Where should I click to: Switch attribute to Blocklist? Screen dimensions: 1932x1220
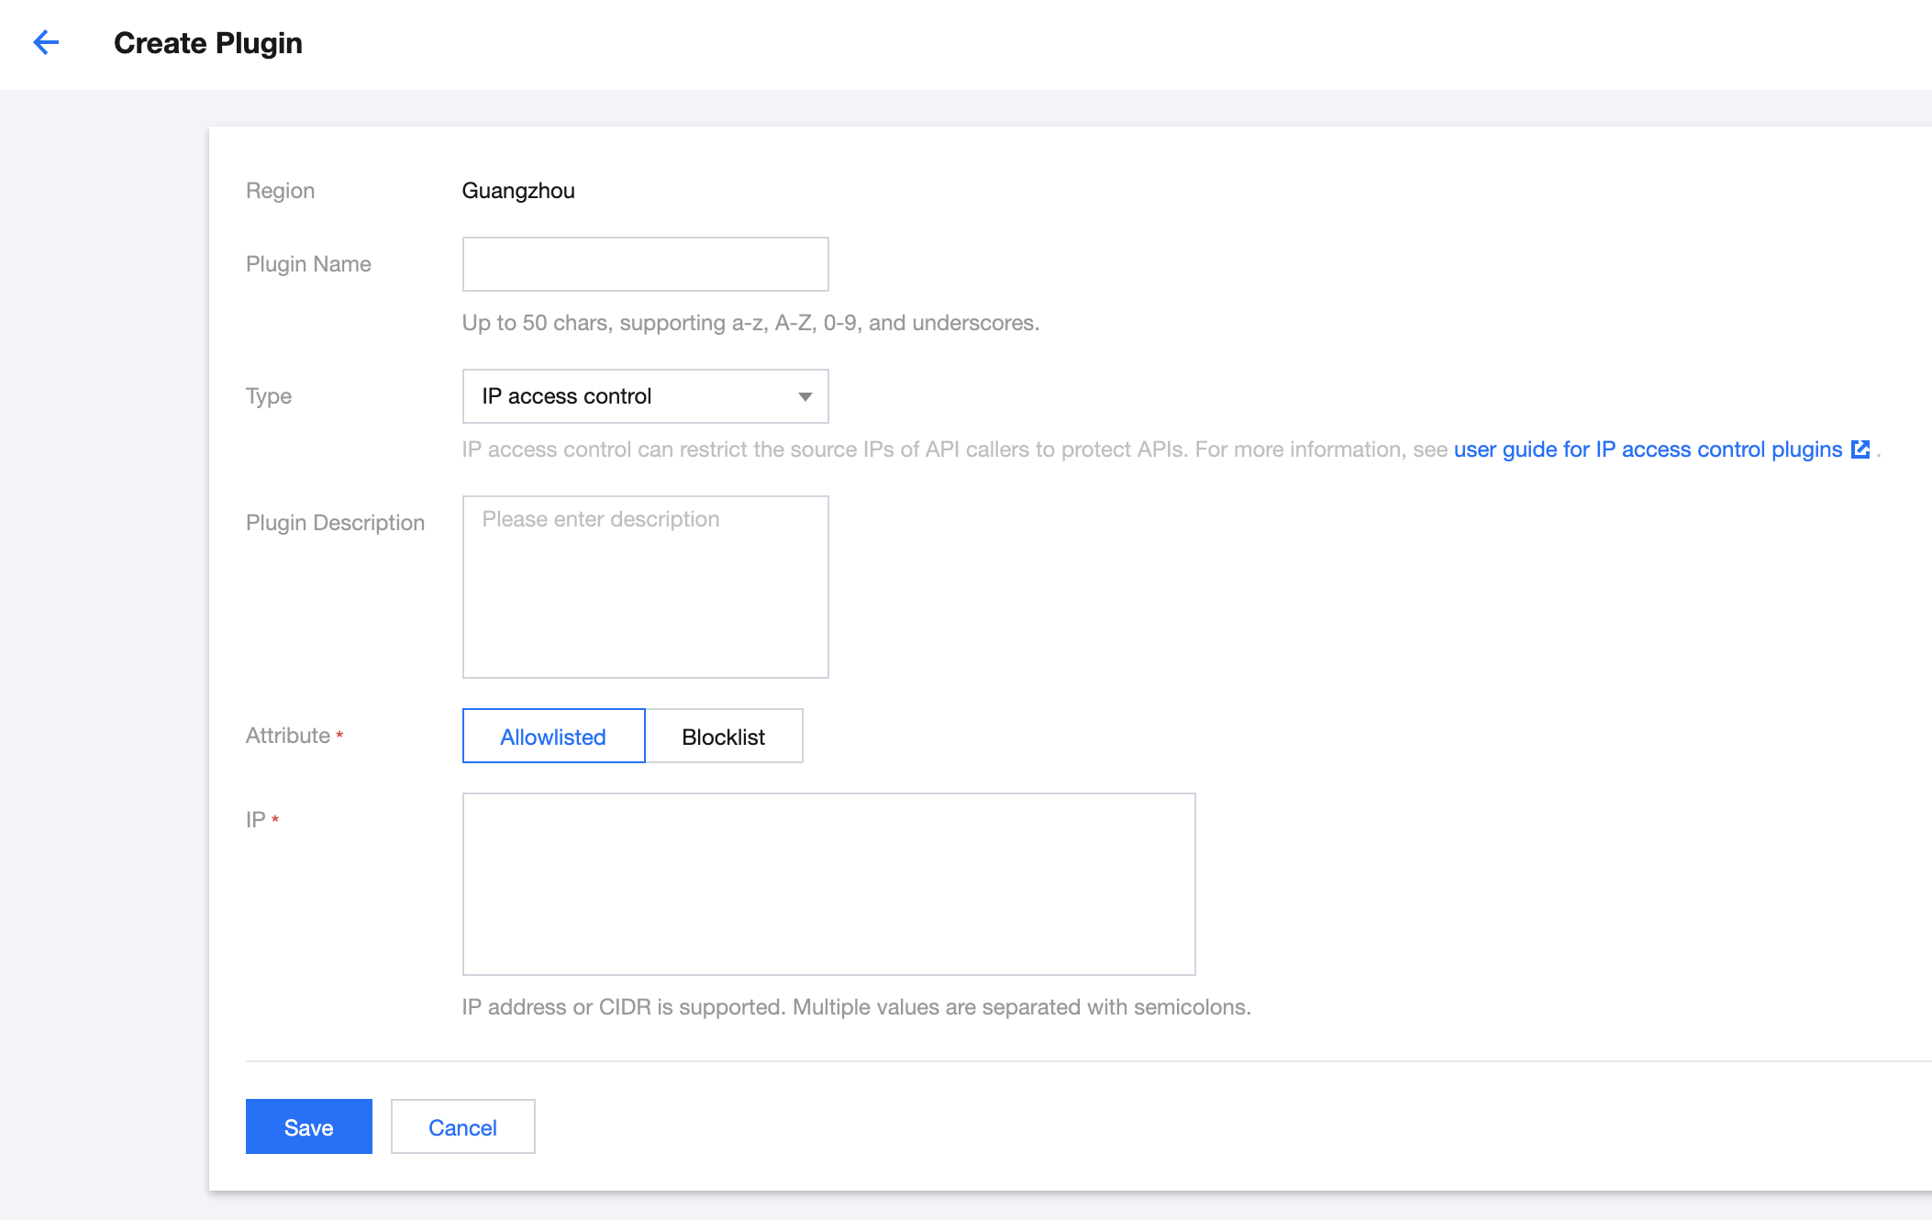coord(723,737)
